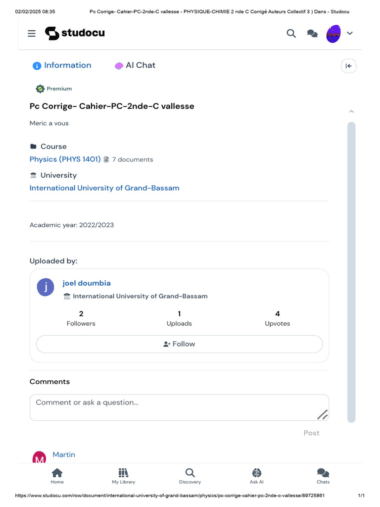Go to Home in bottom navigation
380x507 pixels.
coord(57,476)
